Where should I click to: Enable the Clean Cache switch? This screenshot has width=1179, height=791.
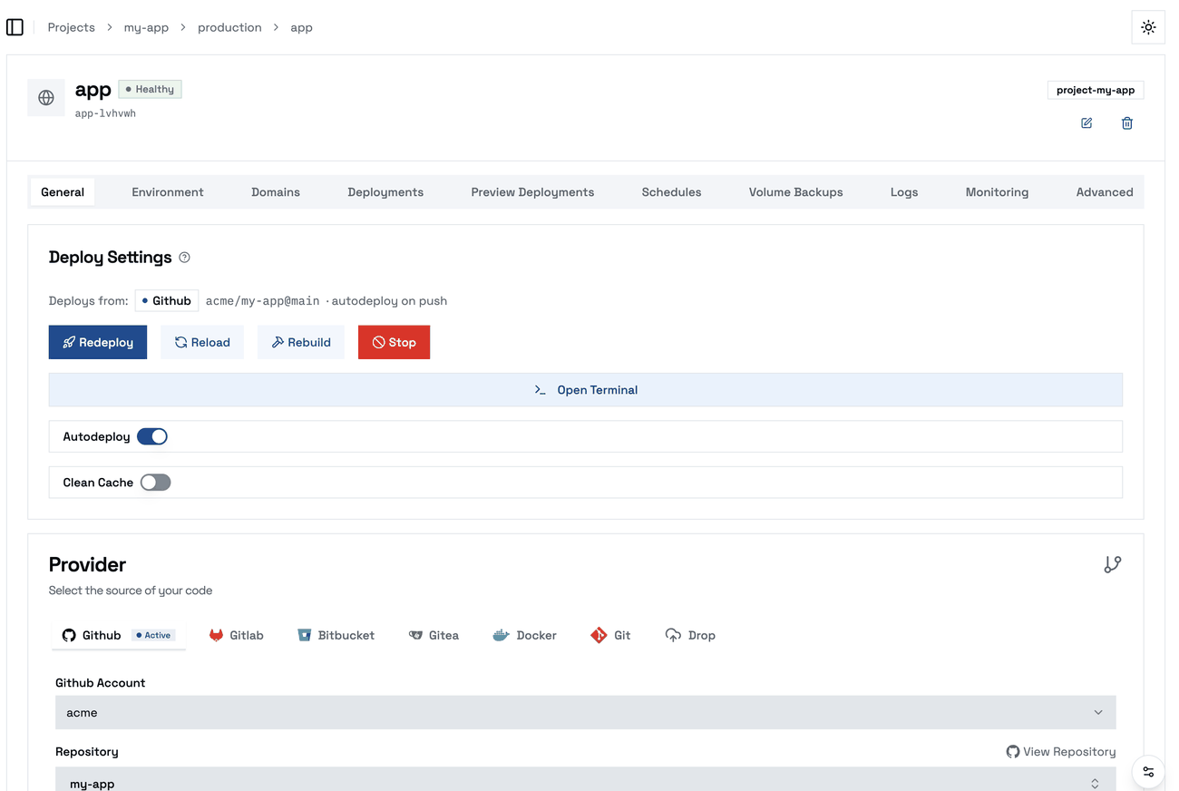coord(155,483)
